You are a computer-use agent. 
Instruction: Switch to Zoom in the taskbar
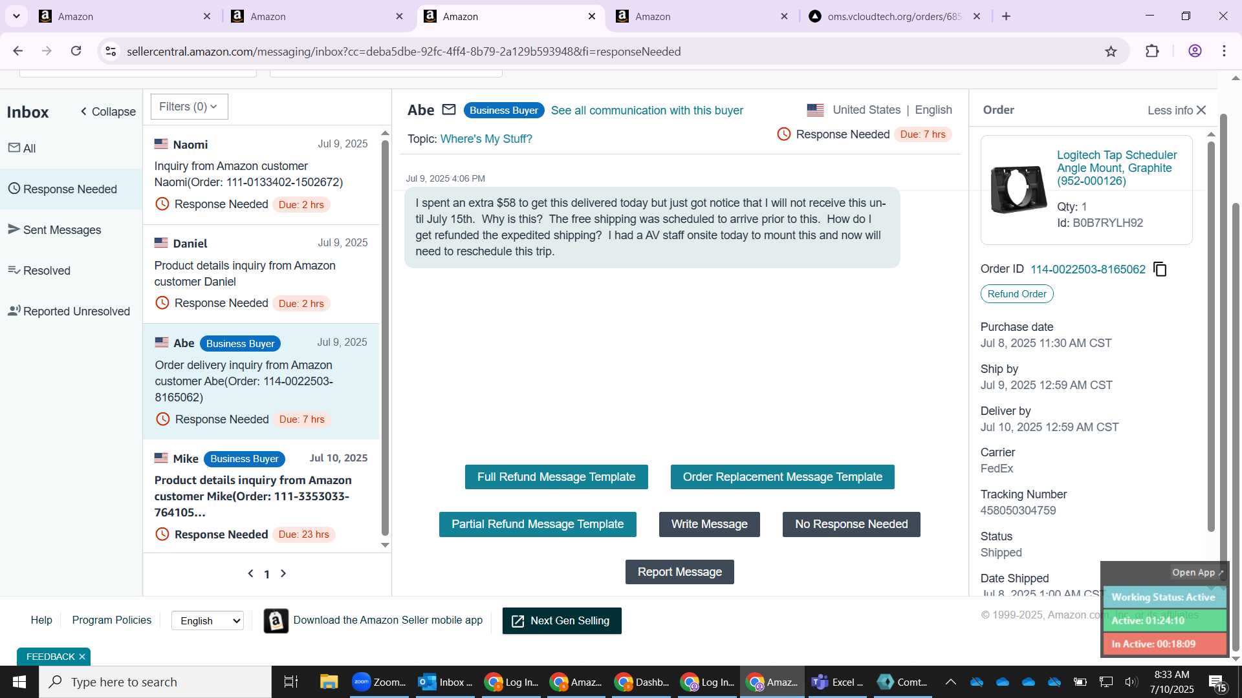379,682
